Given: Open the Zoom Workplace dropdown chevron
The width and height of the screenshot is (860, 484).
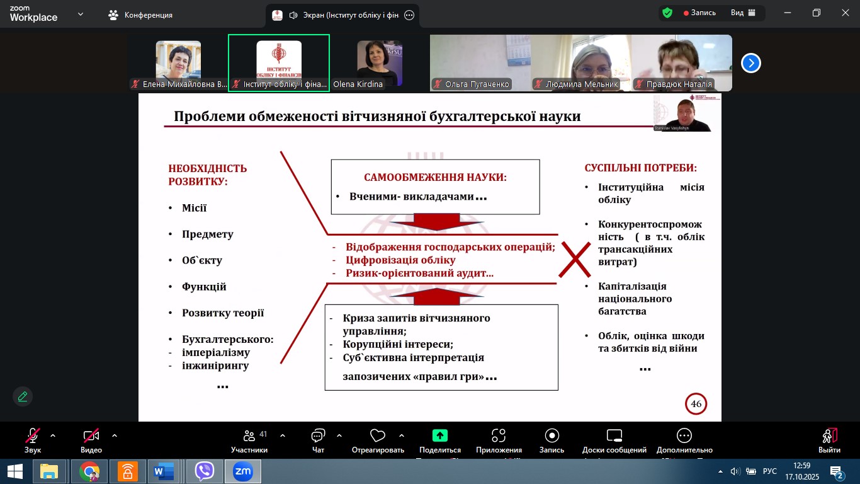Looking at the screenshot, I should tap(80, 14).
